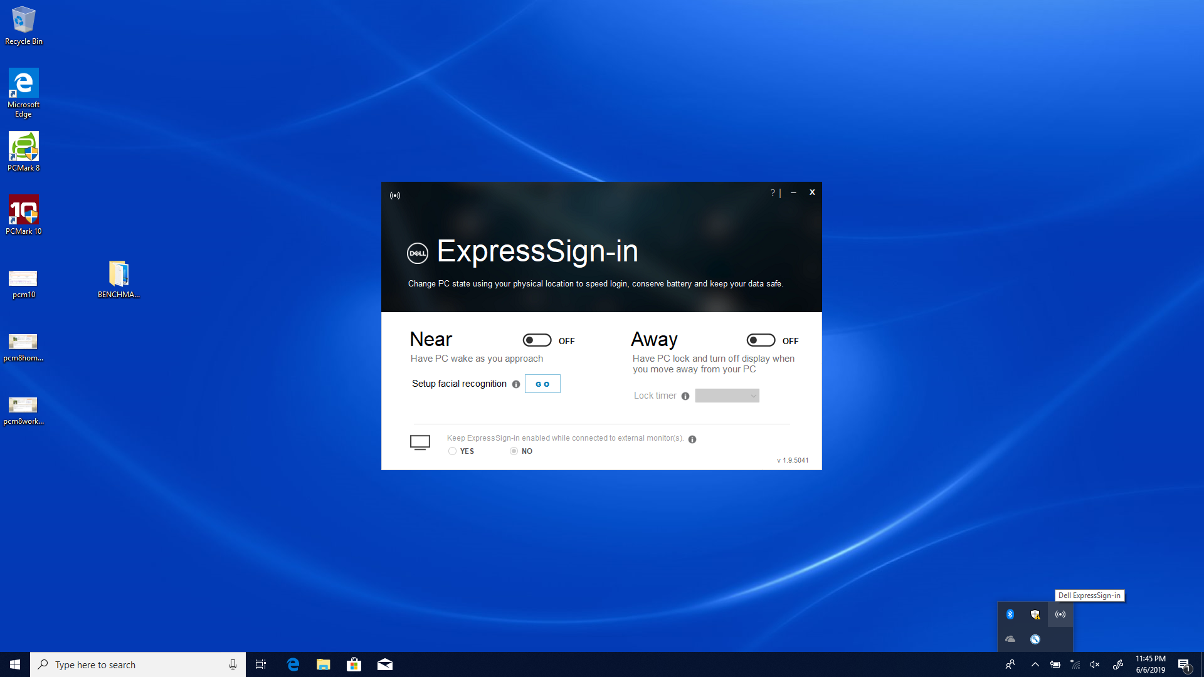Select the Microsoft Edge desktop shortcut
1204x677 pixels.
24,93
